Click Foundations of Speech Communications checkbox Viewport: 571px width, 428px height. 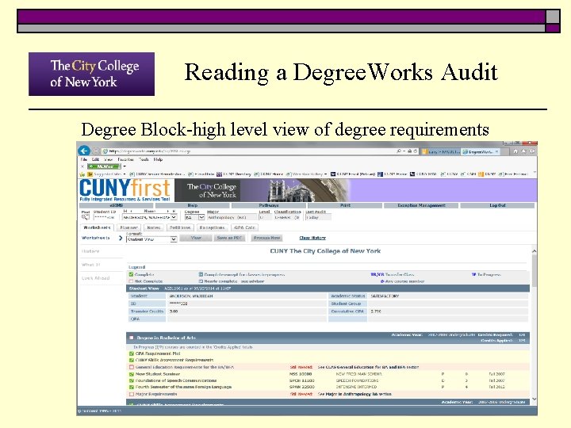click(132, 380)
